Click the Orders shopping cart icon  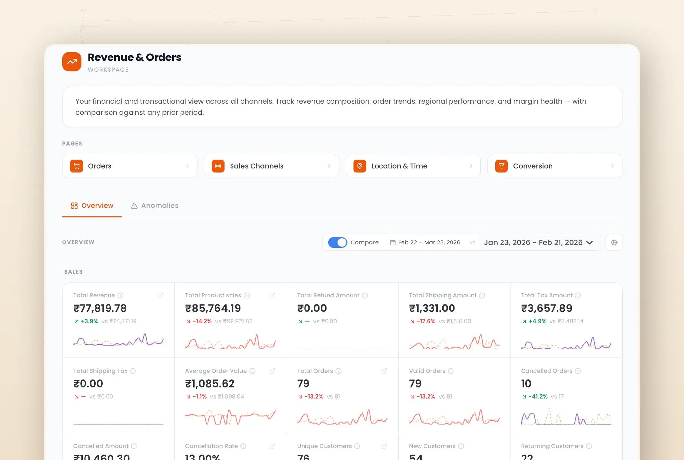coord(76,166)
